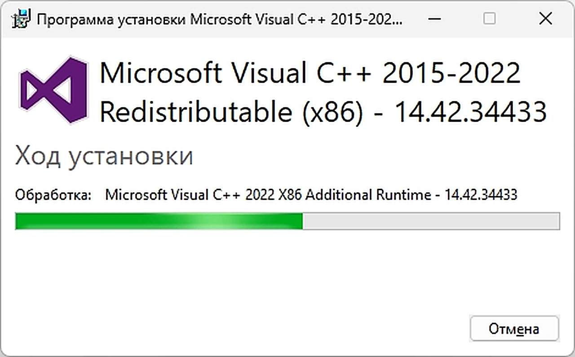Click the gray unfilled part of progress bar

click(x=431, y=221)
